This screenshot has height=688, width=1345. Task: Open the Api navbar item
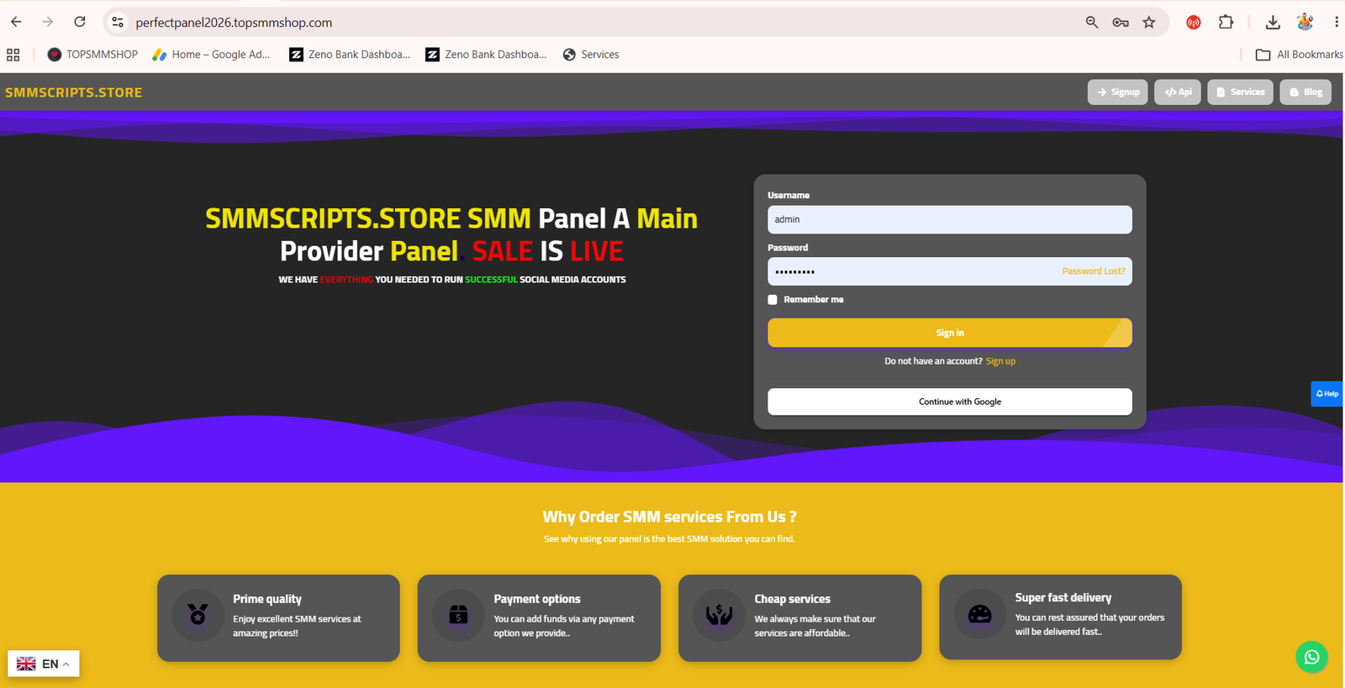1178,92
